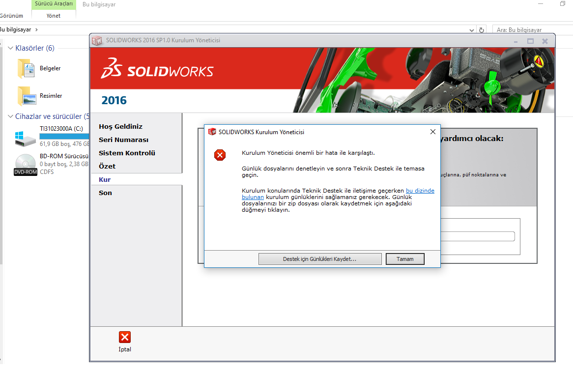Go to the Son step

click(105, 193)
